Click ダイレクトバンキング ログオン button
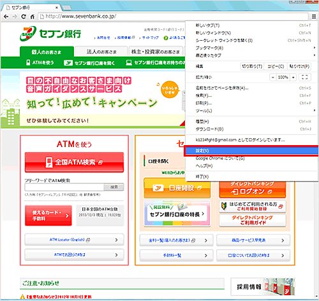The width and height of the screenshot is (319, 301). click(x=253, y=190)
